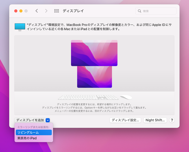Show all preferences grid icon

click(x=57, y=11)
